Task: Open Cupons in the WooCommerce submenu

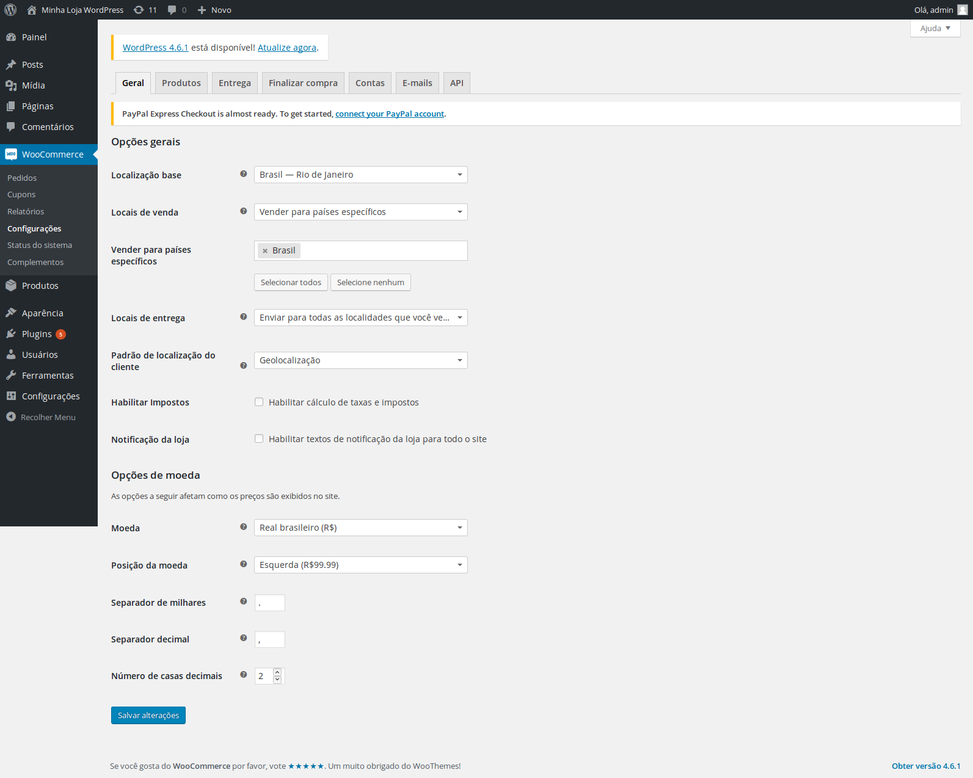Action: click(x=21, y=194)
